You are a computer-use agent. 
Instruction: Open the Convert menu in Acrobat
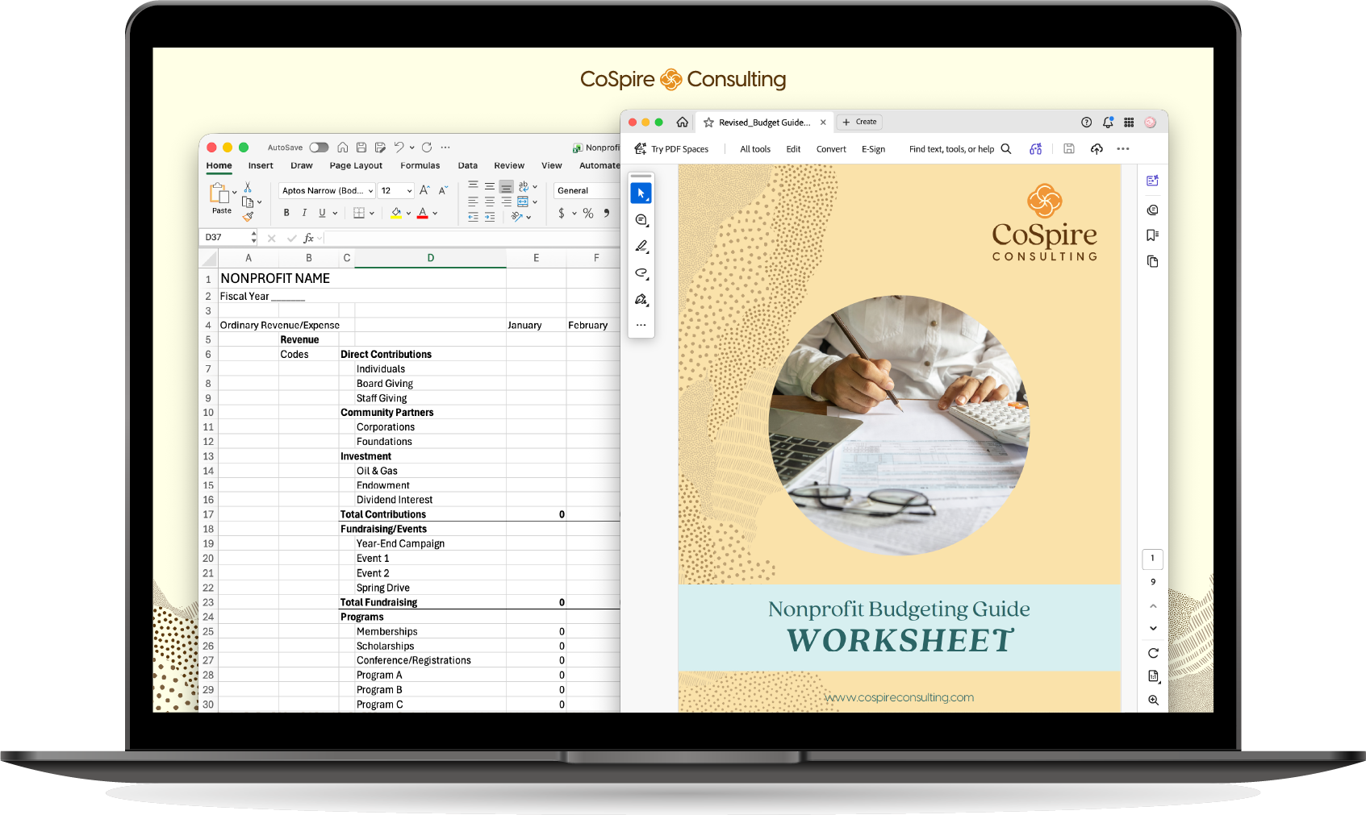[831, 149]
